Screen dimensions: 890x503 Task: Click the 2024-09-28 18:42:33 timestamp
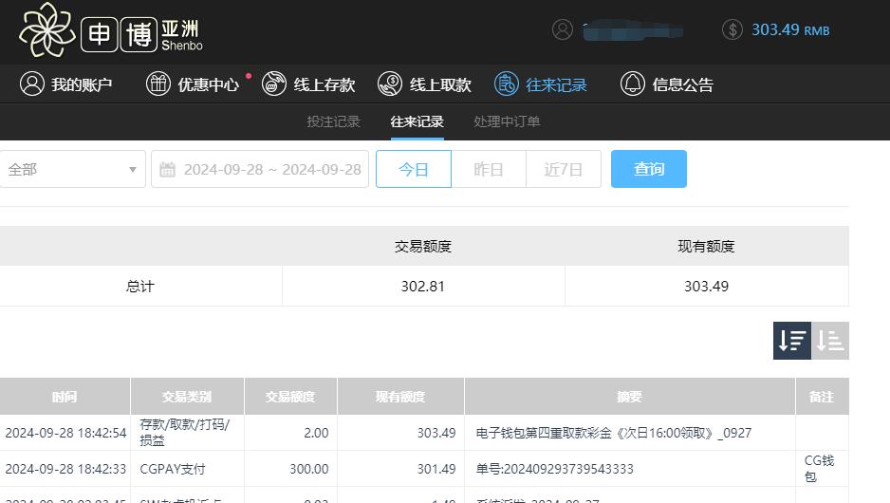pyautogui.click(x=65, y=469)
